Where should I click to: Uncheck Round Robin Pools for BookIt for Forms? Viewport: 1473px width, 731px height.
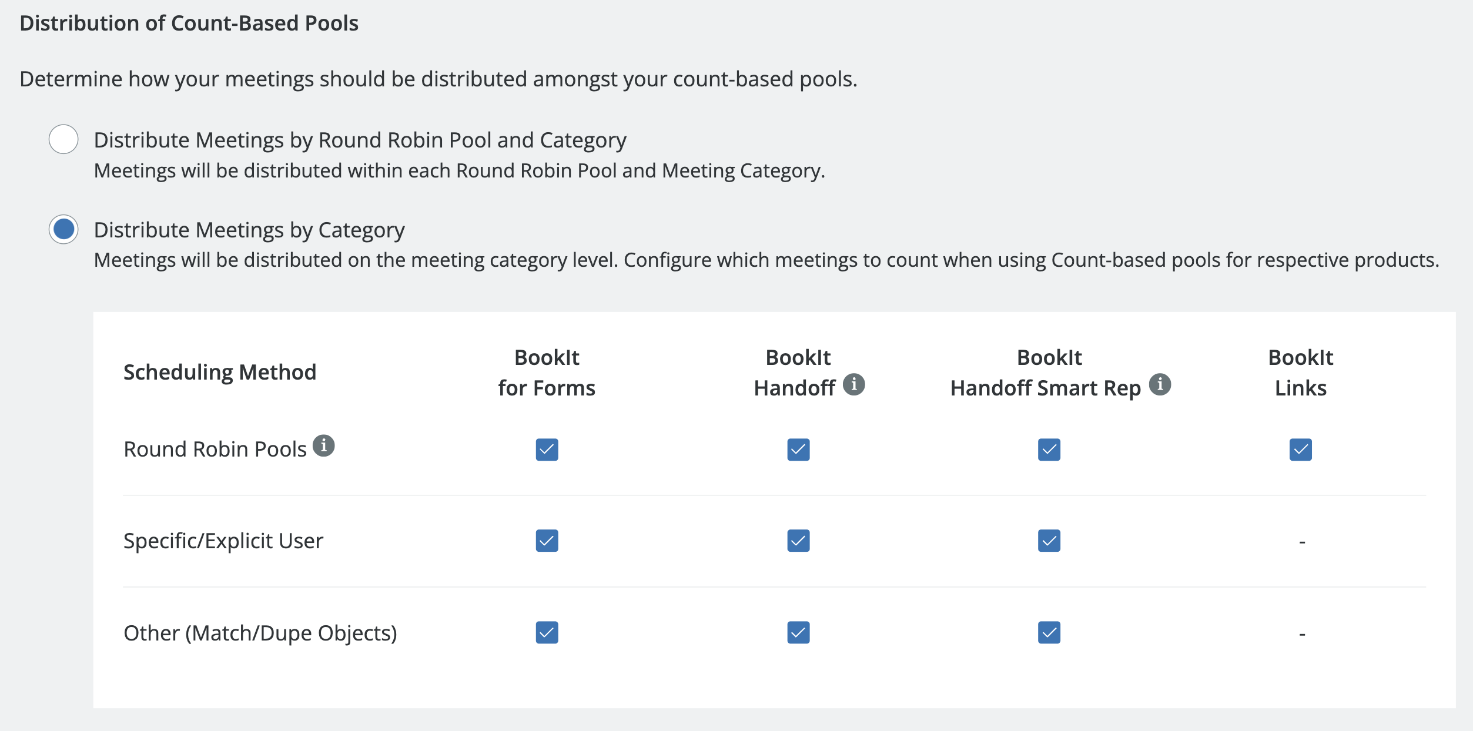[x=547, y=450]
